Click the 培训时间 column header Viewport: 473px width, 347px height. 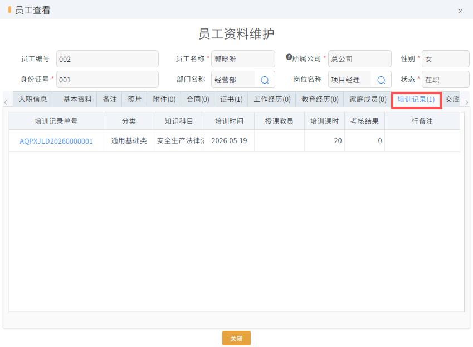[230, 121]
